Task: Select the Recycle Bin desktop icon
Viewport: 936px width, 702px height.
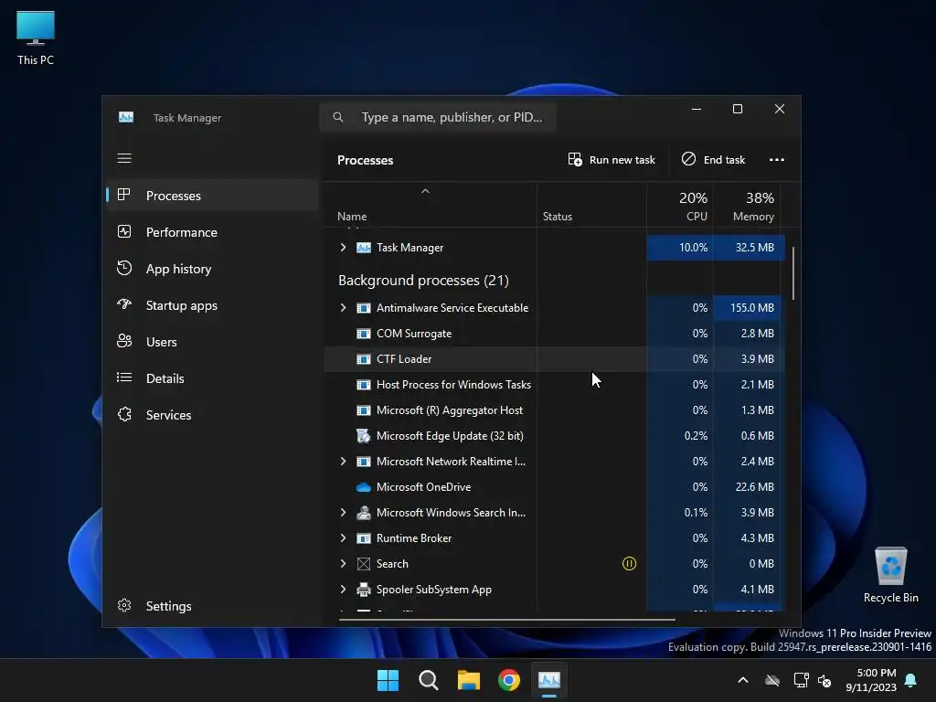Action: 890,575
